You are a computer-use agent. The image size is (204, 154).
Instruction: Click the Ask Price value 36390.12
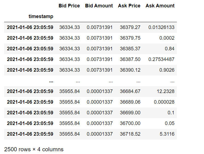point(130,70)
